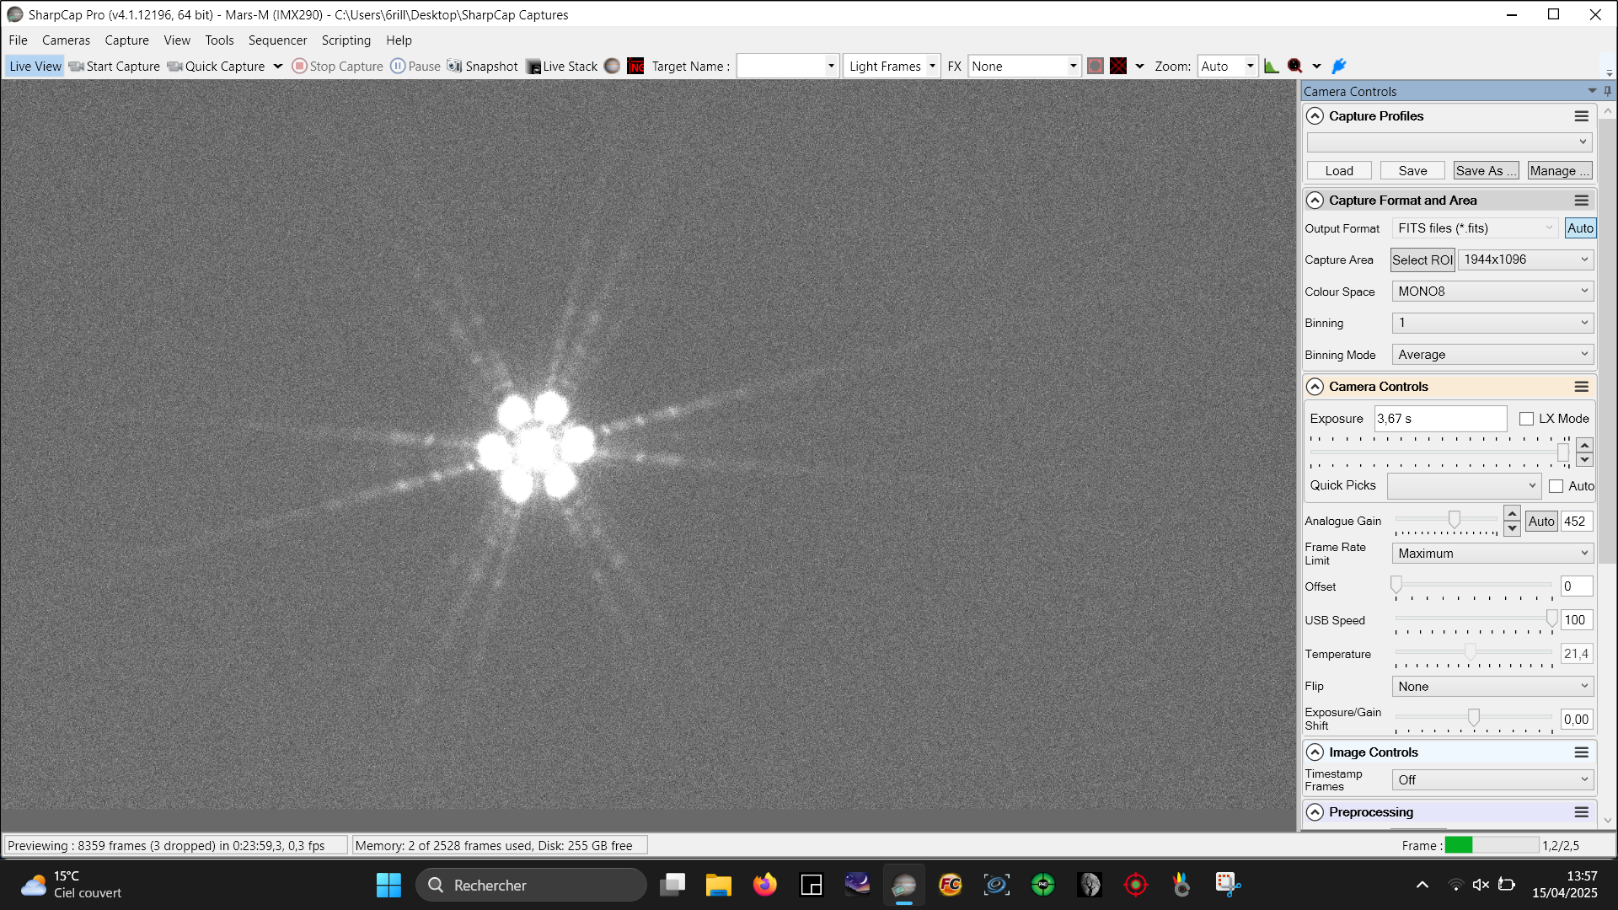Open the Colour Space MONO8 dropdown
This screenshot has width=1618, height=910.
[x=1492, y=292]
